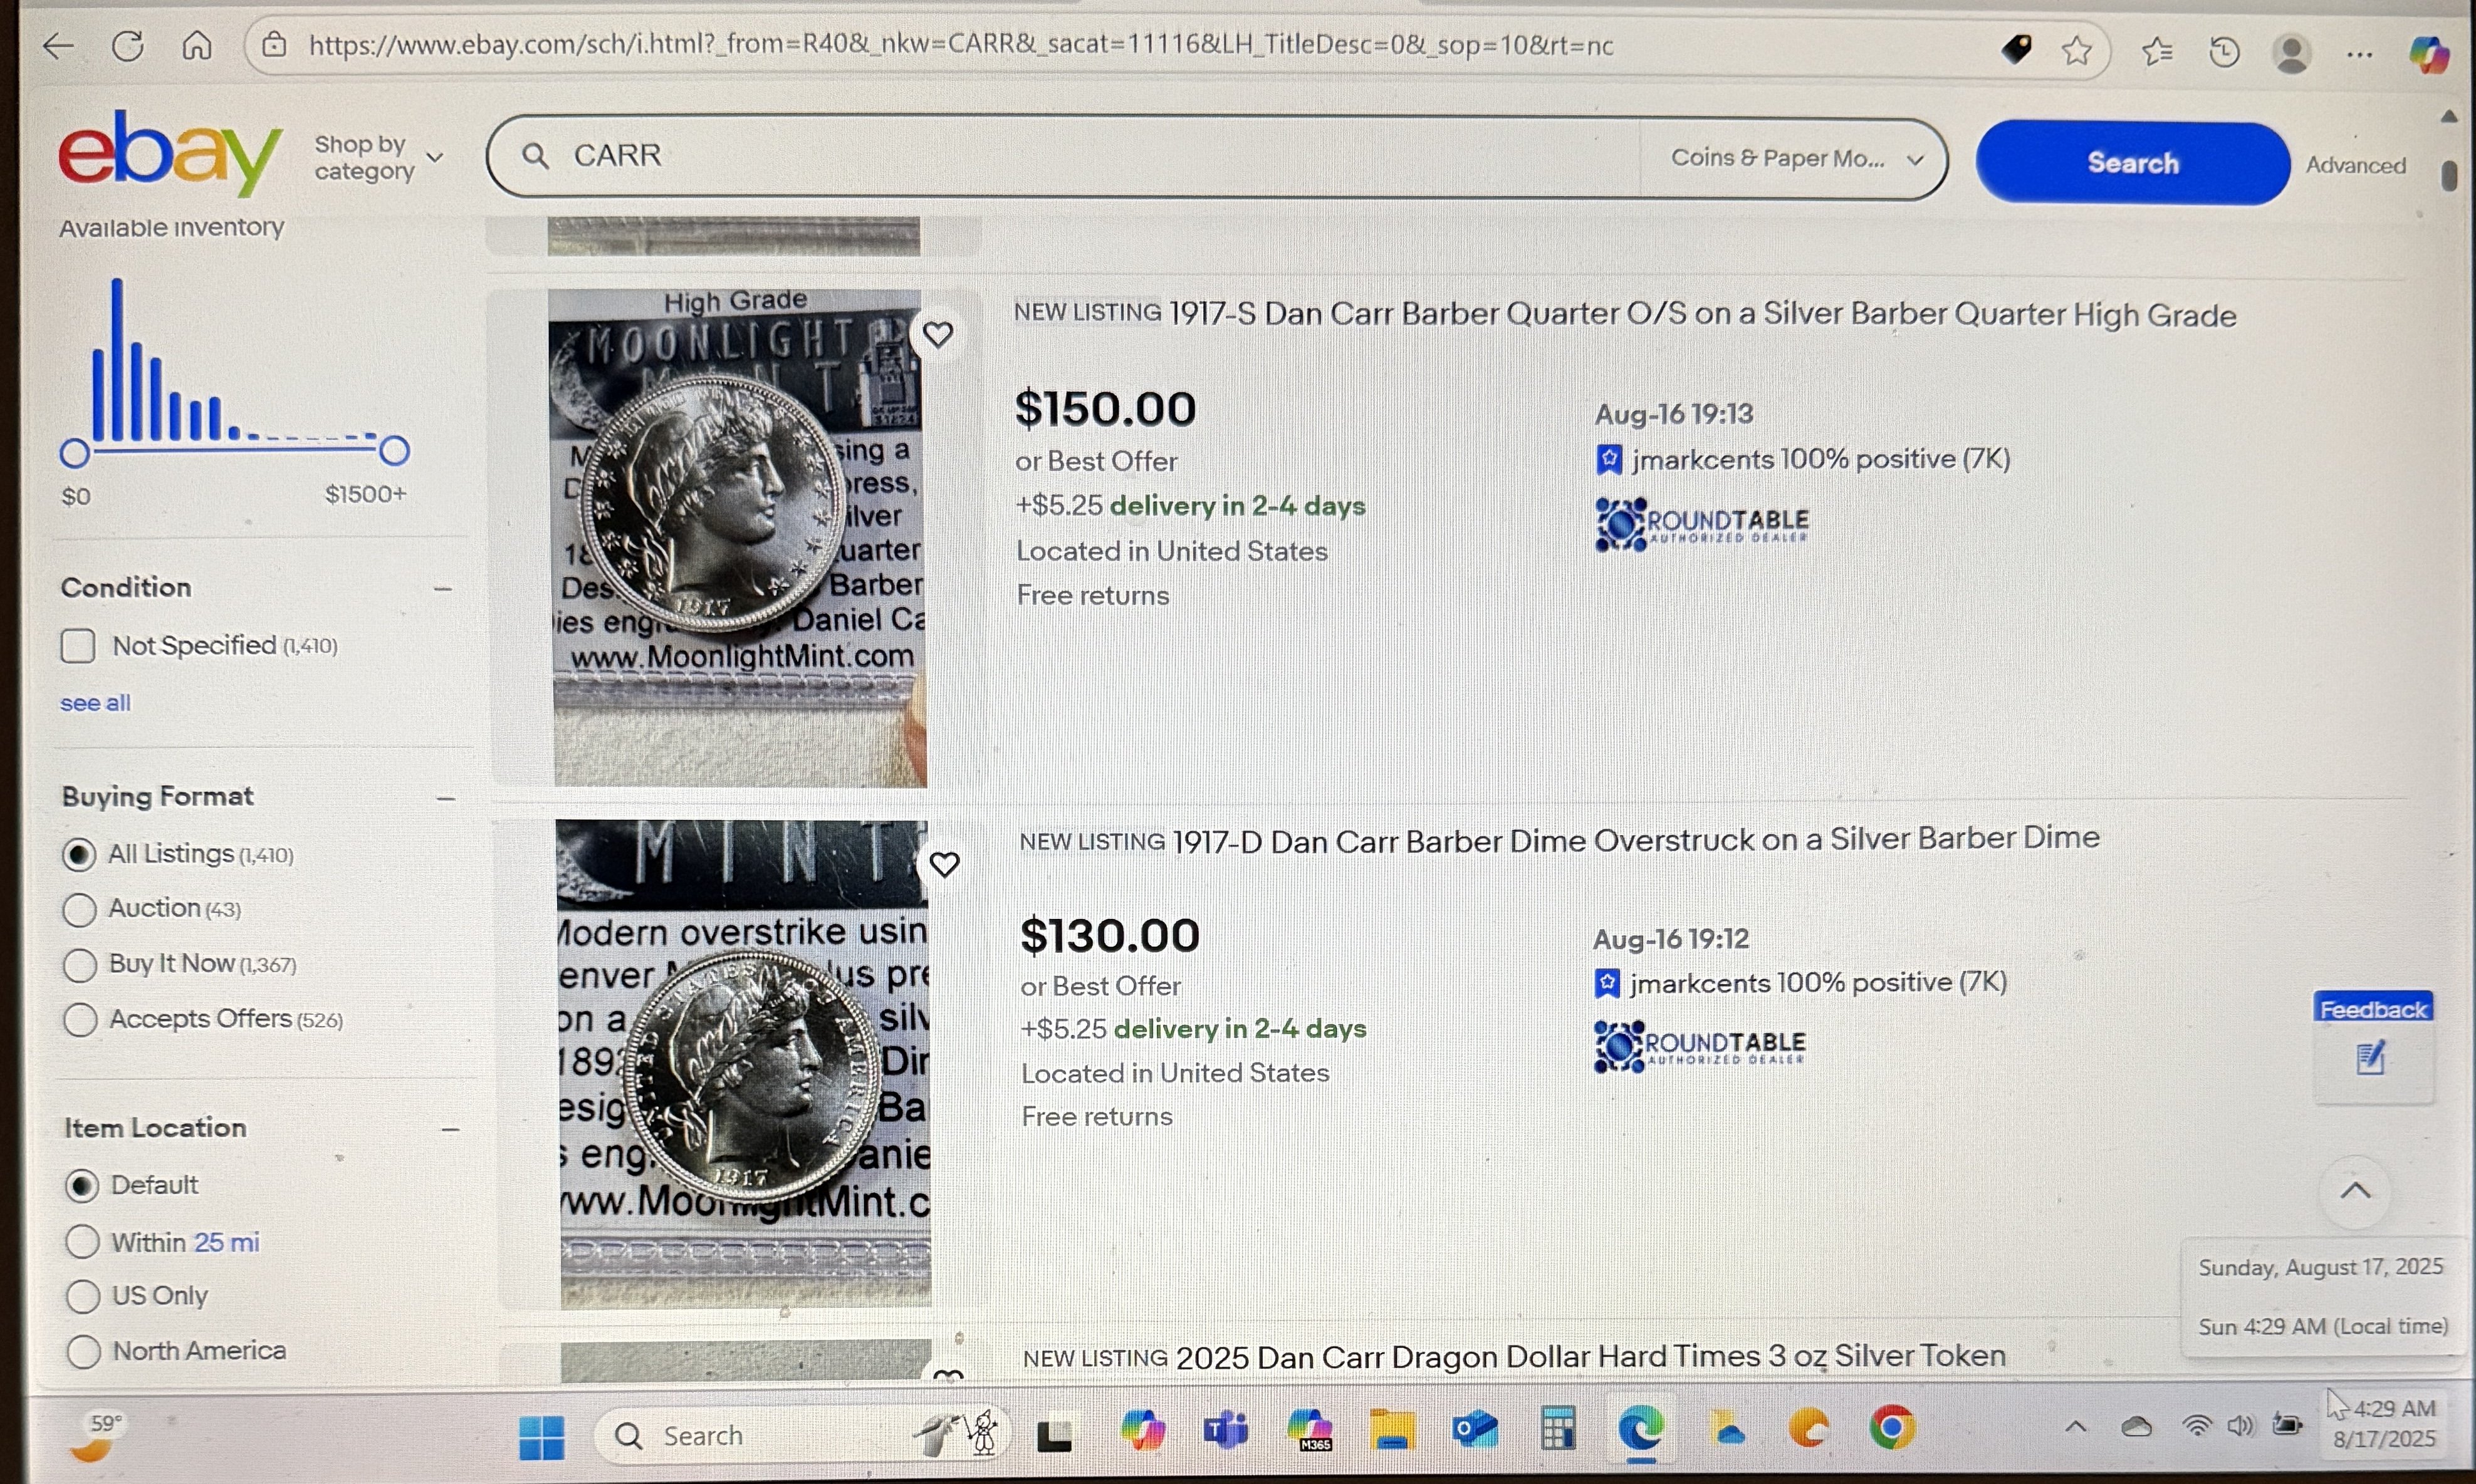Viewport: 2476px width, 1484px height.
Task: Click the maximum price slider handle
Action: [x=394, y=451]
